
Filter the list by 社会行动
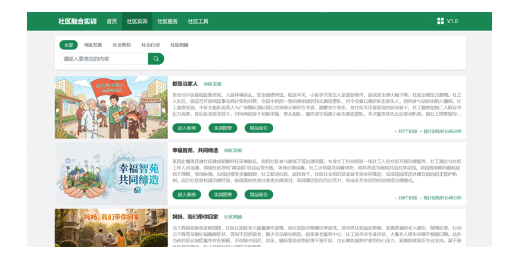click(x=150, y=45)
